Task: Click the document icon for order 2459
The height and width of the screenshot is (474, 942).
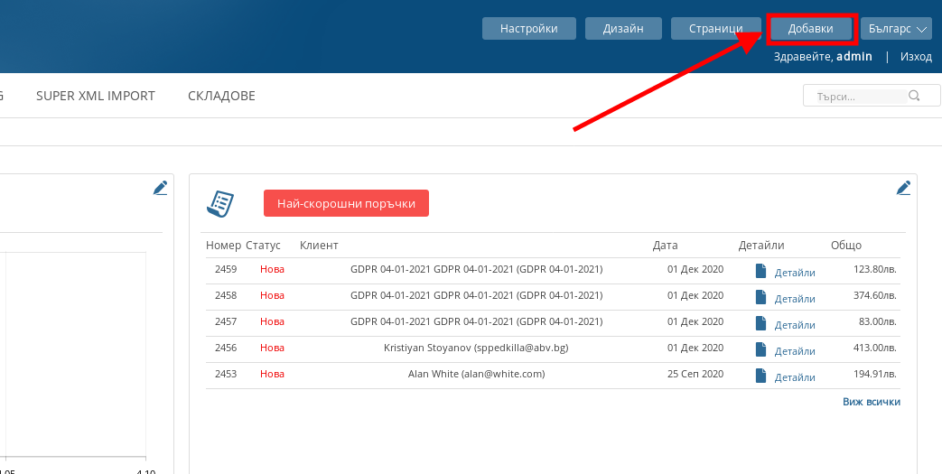Action: coord(760,271)
